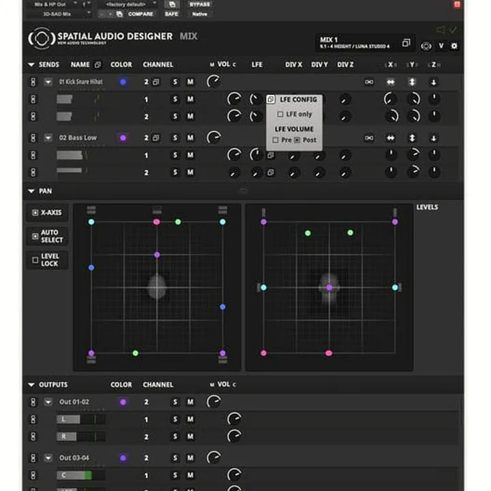Click the red close icon at top right
This screenshot has height=491, width=491.
click(x=457, y=4)
